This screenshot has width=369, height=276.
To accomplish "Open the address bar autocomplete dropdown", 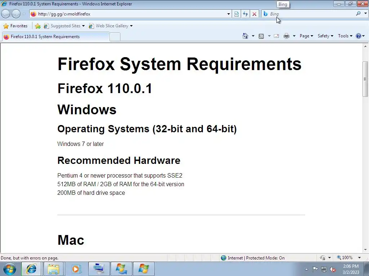I will [228, 14].
